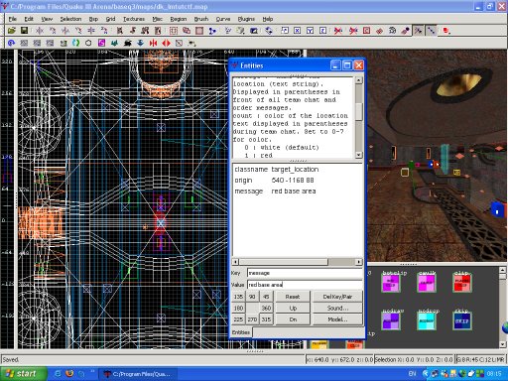Click the blue swirl patch icon
This screenshot has width=508, height=381.
[11, 43]
